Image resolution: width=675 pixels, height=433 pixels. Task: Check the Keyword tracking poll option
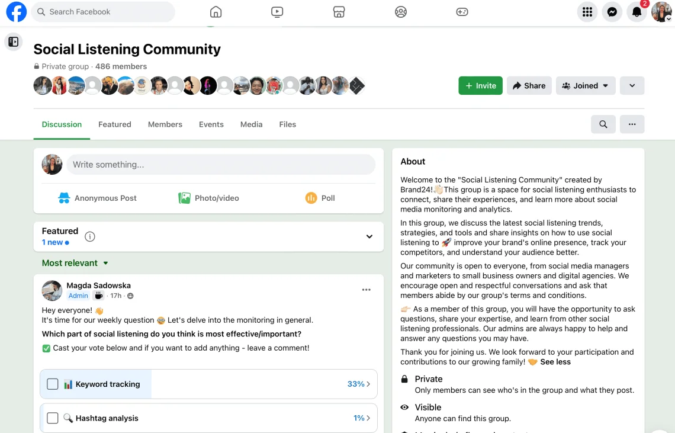pyautogui.click(x=53, y=384)
